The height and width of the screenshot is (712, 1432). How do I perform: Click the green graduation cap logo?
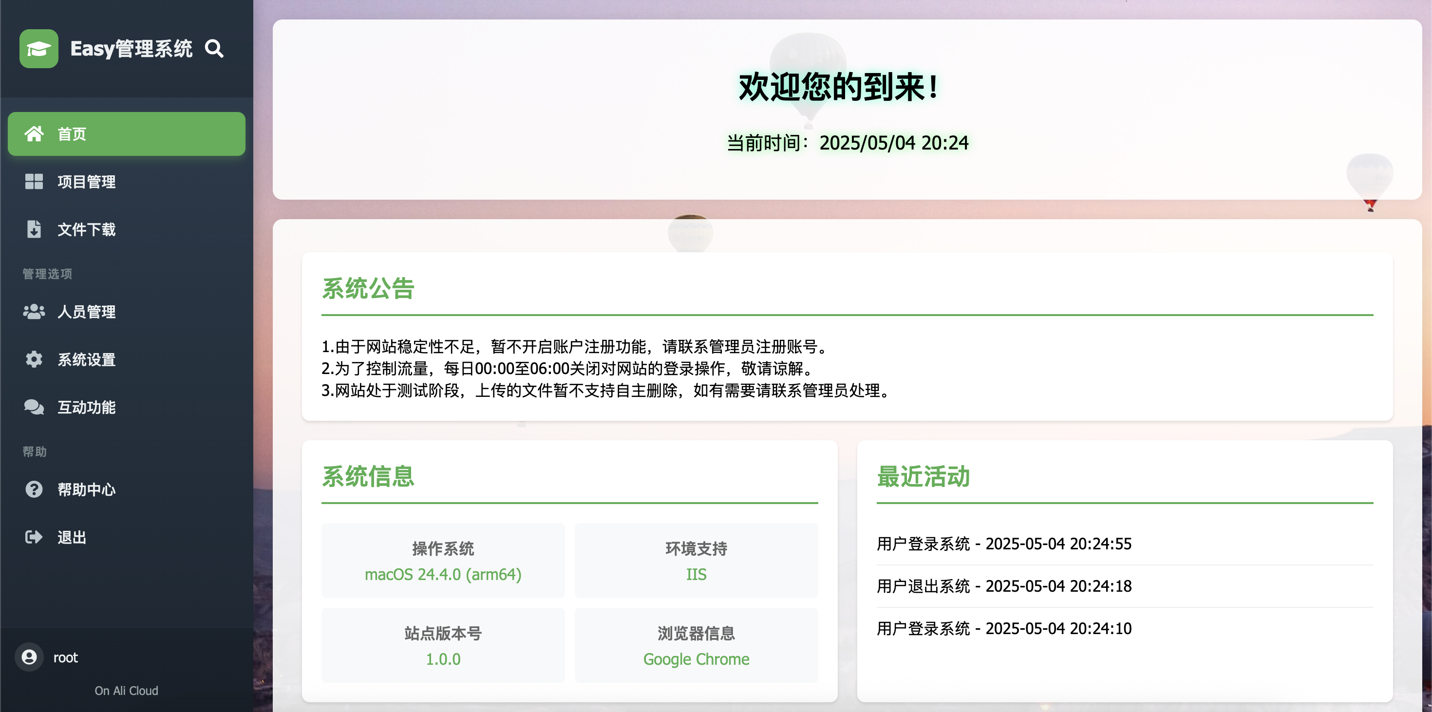pyautogui.click(x=39, y=49)
